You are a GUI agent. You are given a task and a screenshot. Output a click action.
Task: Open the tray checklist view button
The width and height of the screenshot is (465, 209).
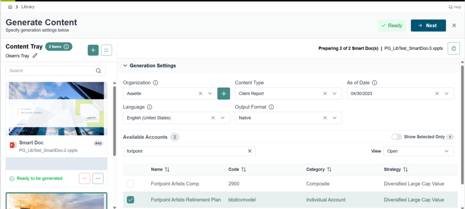coord(106,50)
